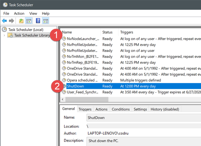Click trigger text 'At 3:50 AM every day'
Viewport: 201px width, 146px height.
tap(137, 92)
